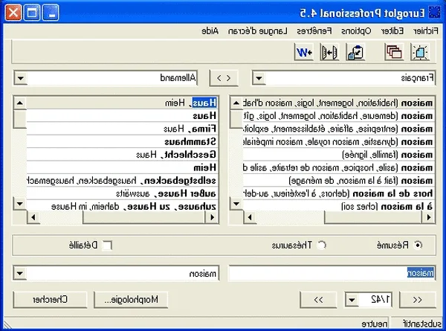Open the Langue d'écran menu
The height and width of the screenshot is (331, 446).
258,31
